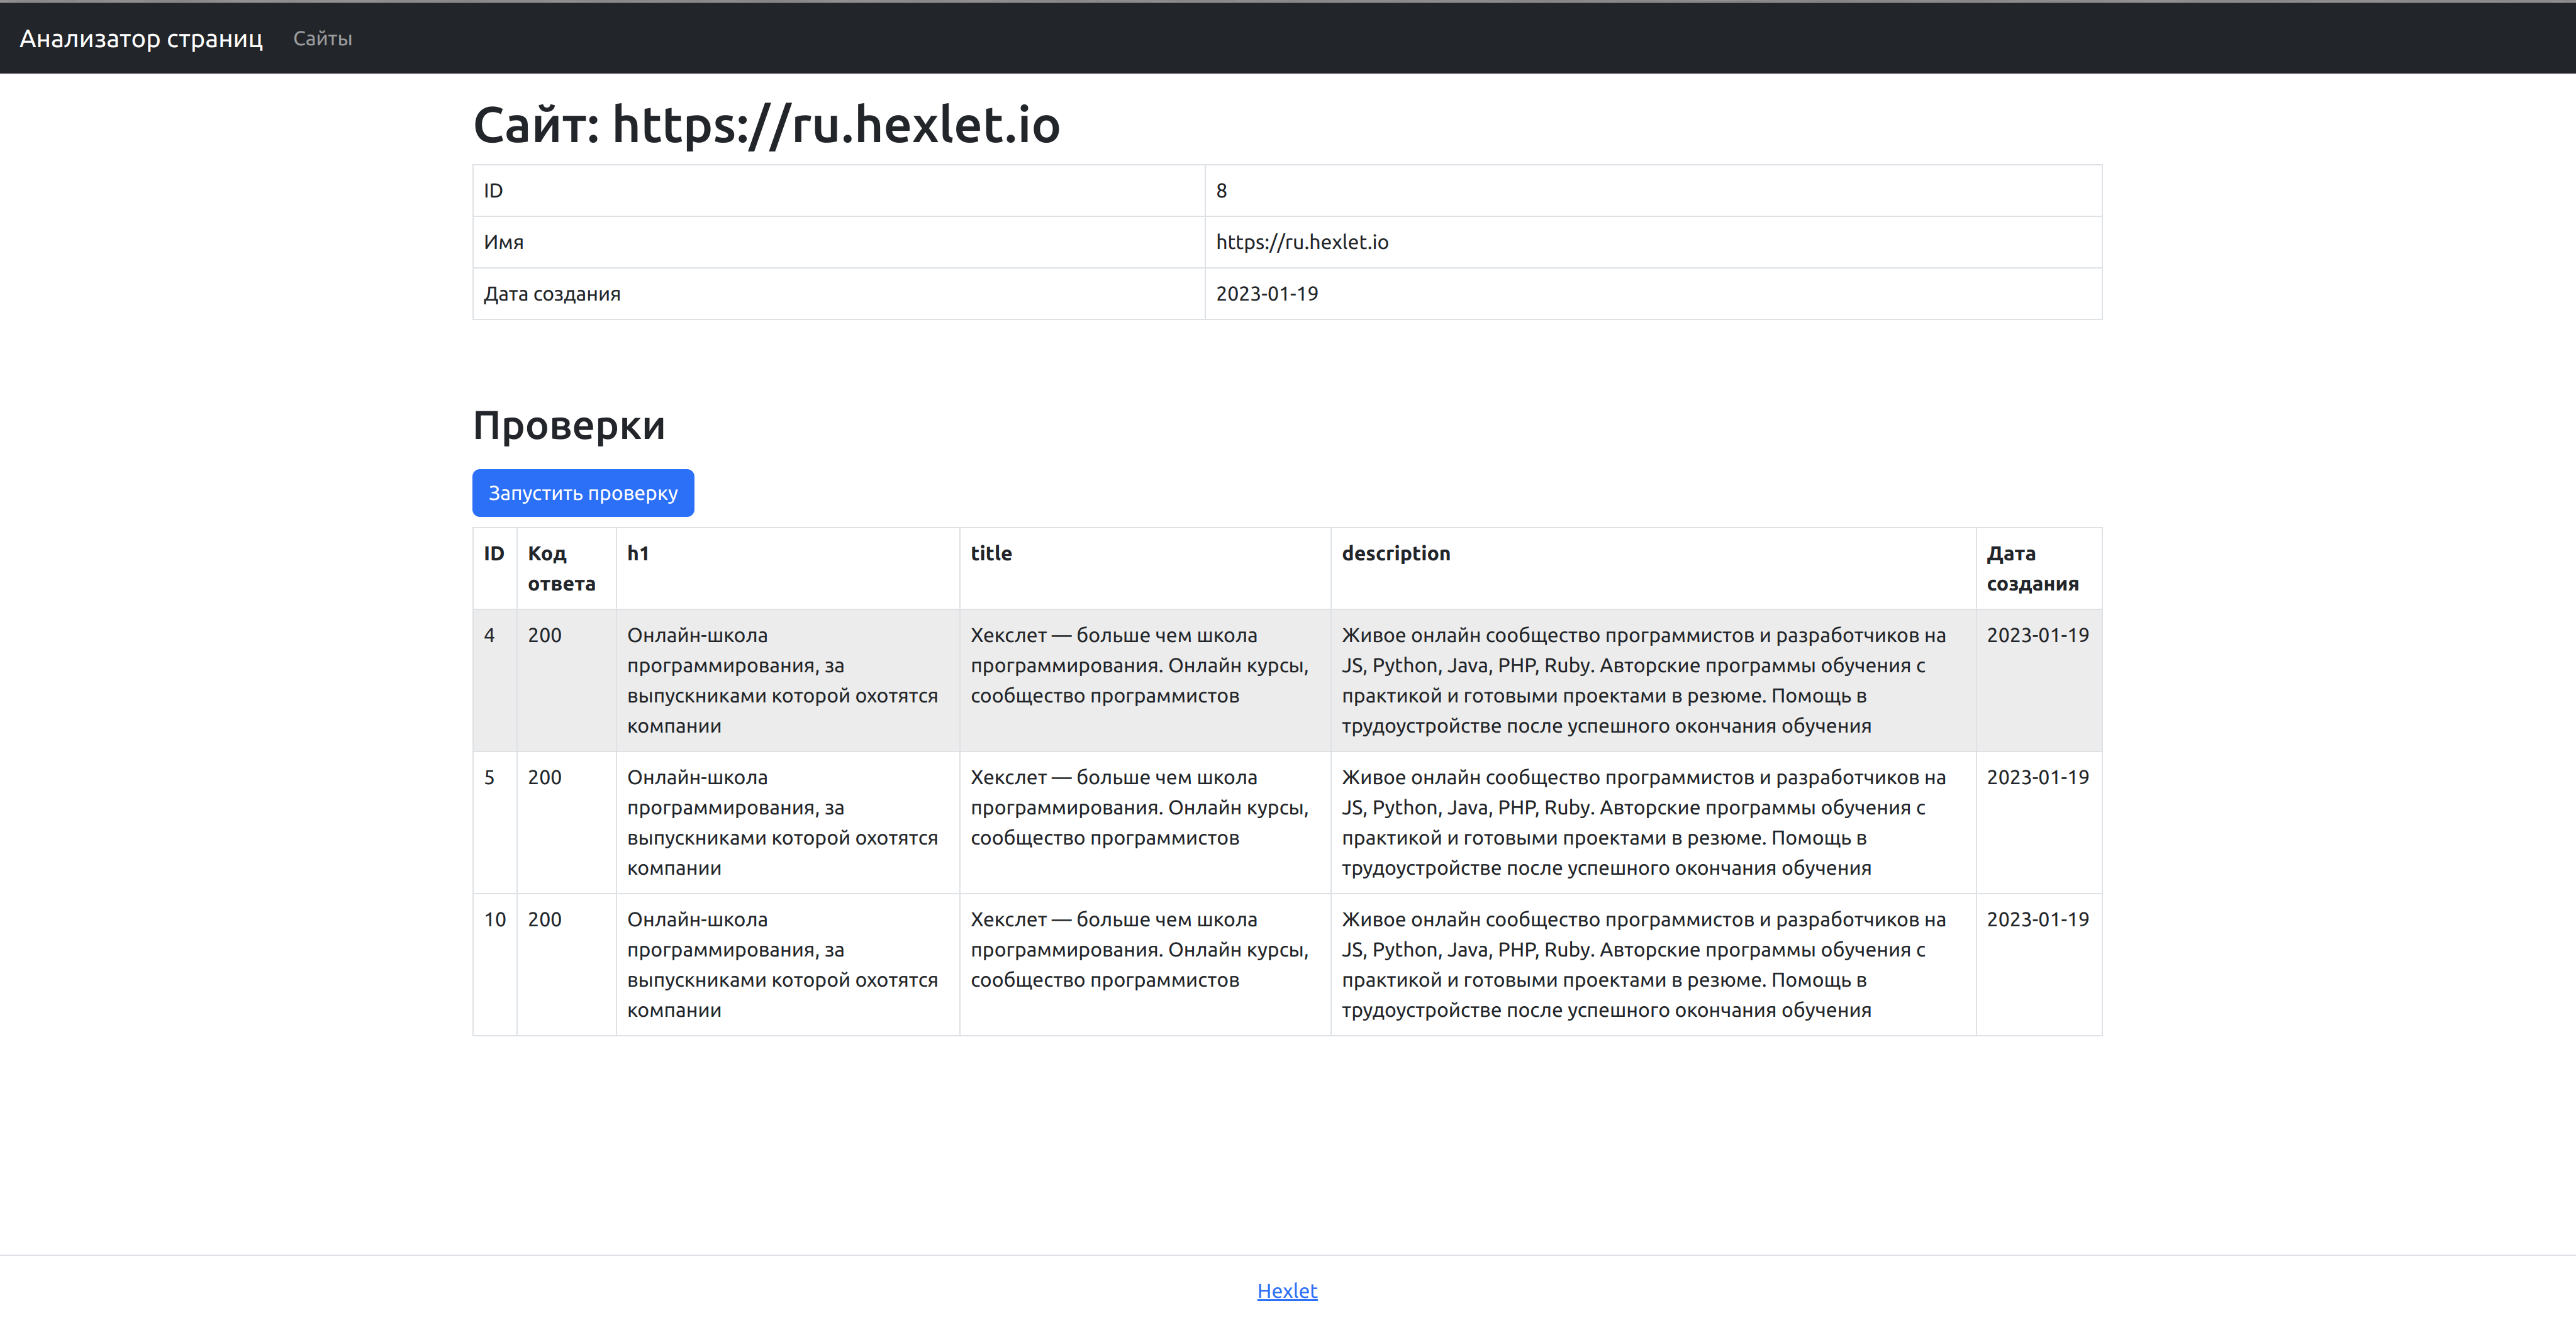Click the Дата создания label in site table

pos(551,294)
